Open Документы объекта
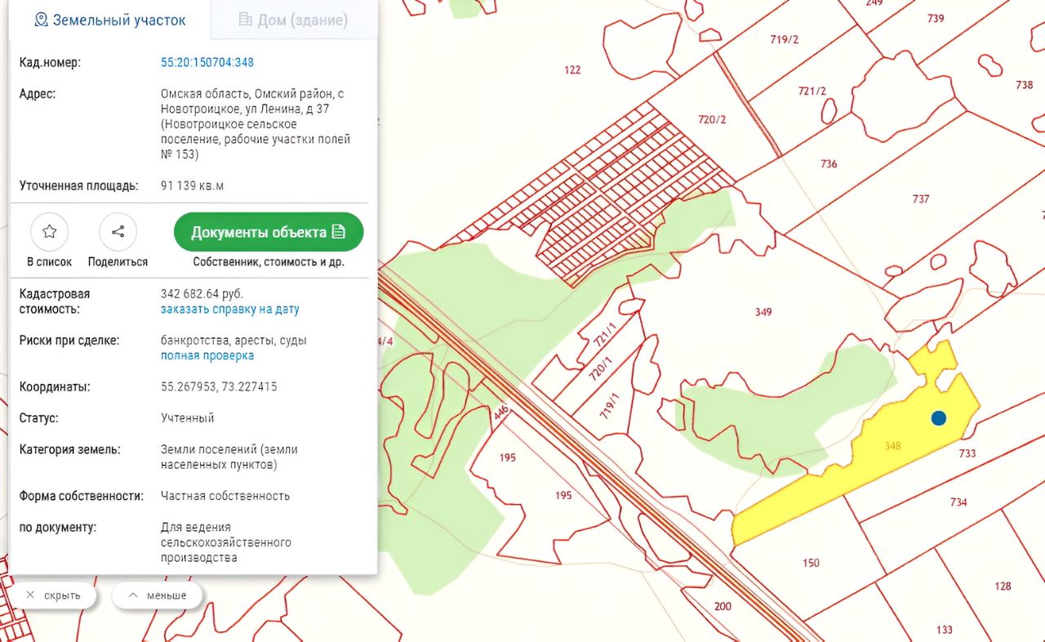Image resolution: width=1045 pixels, height=642 pixels. 269,232
